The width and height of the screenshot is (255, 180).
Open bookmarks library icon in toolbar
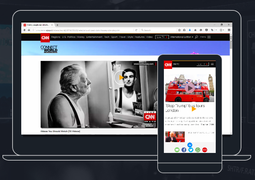click(184, 30)
